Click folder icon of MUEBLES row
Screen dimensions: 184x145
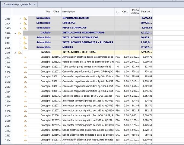pos(25,48)
